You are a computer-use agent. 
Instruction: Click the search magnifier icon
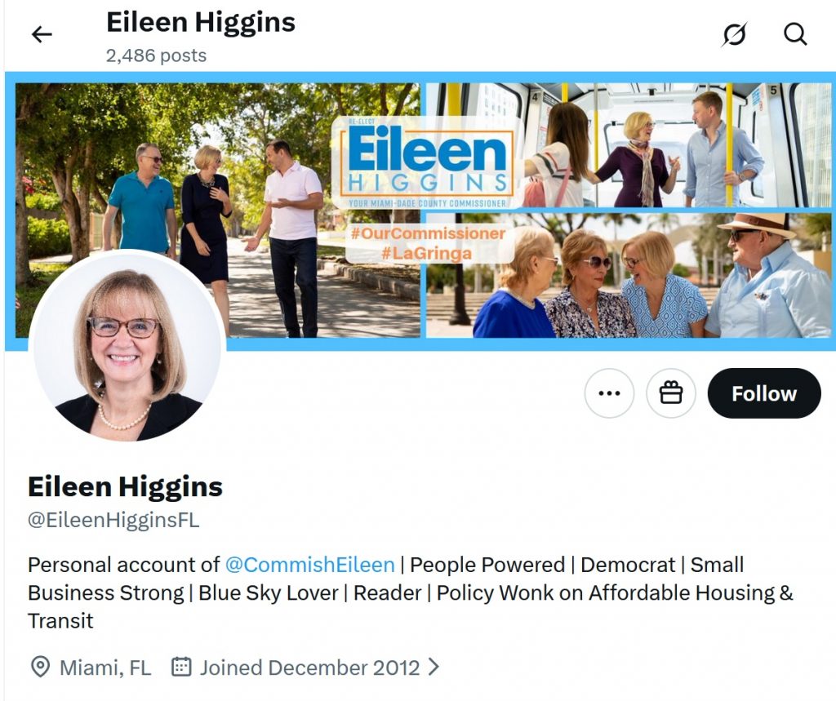tap(795, 34)
